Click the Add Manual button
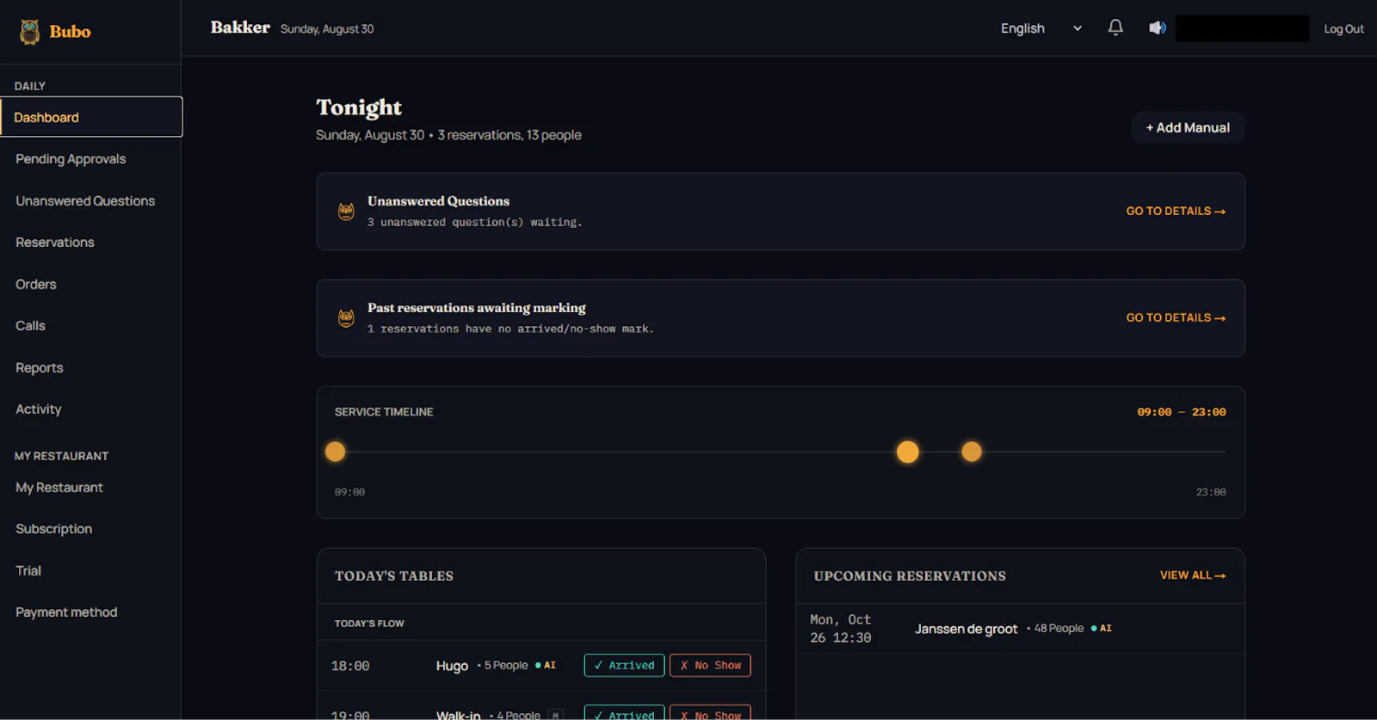 (1188, 127)
